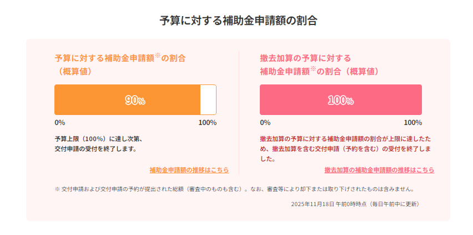Click the pink heading 撤去加算の予算に対する
This screenshot has width=473, height=235.
[305, 58]
